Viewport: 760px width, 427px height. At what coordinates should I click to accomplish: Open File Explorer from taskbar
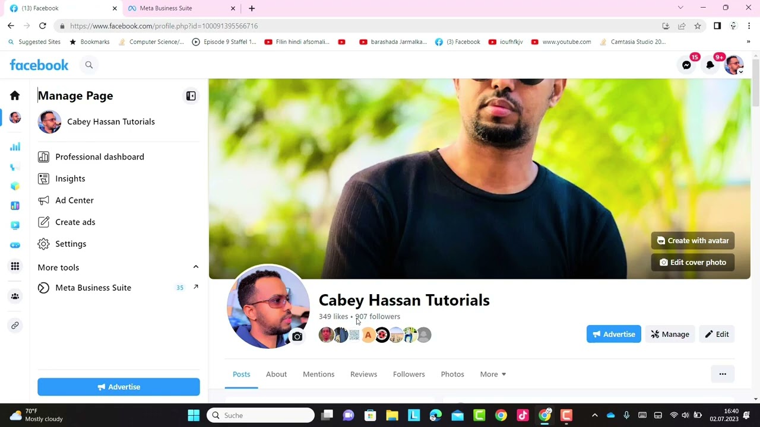pos(392,415)
